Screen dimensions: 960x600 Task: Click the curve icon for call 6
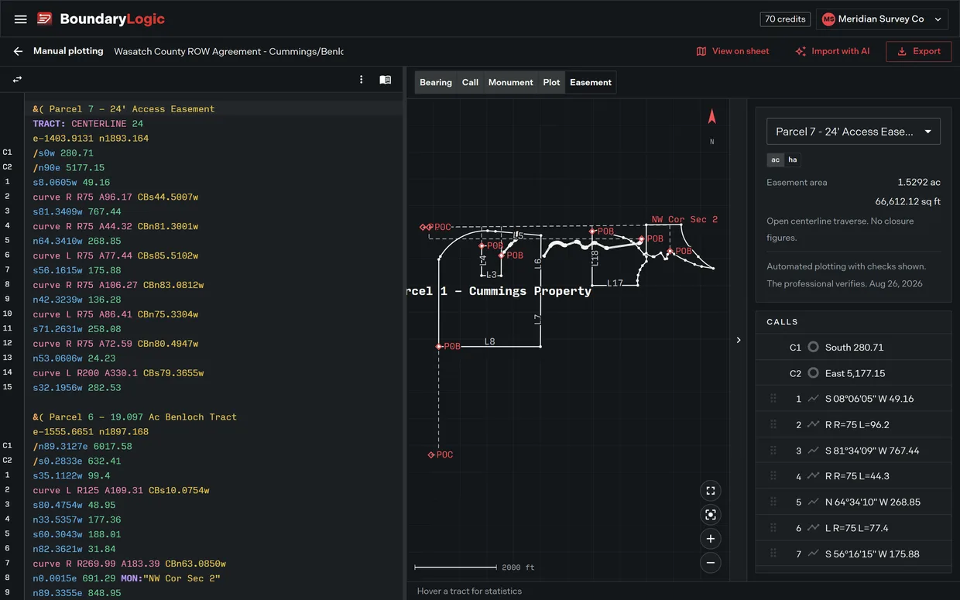[x=813, y=528]
